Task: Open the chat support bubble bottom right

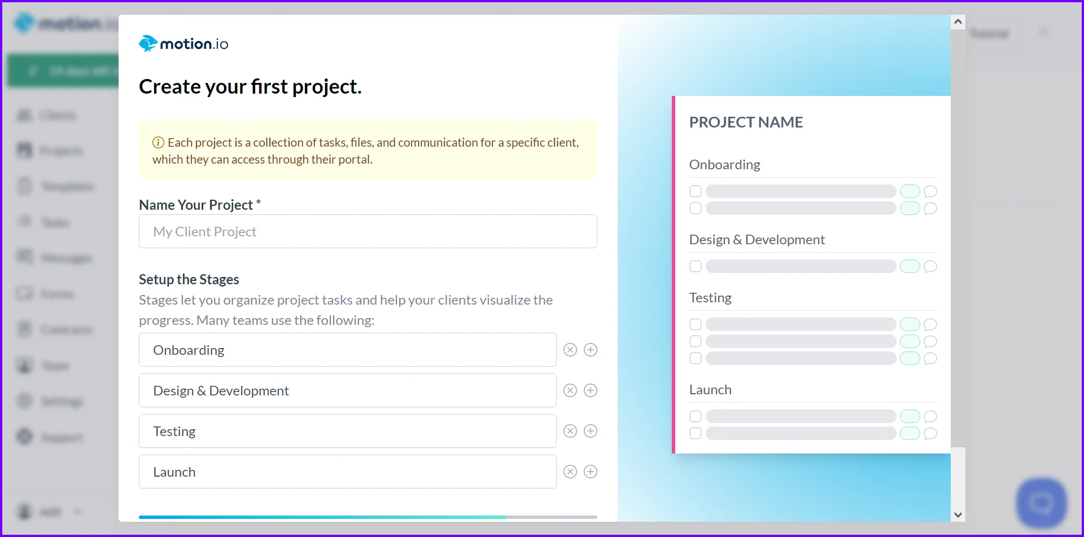Action: coord(1041,501)
